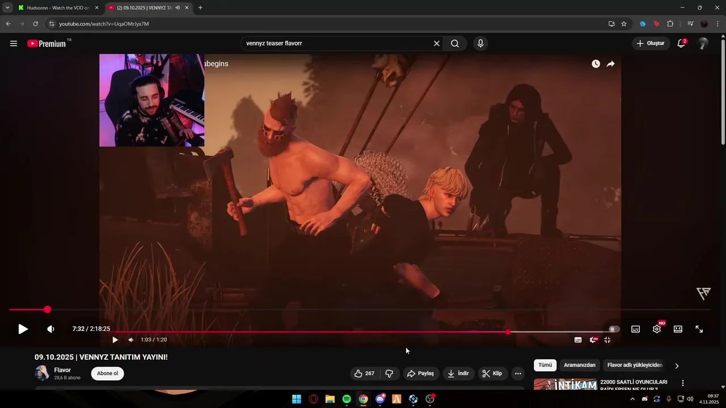Image resolution: width=726 pixels, height=408 pixels.
Task: Start voice search with microphone icon
Action: click(480, 44)
